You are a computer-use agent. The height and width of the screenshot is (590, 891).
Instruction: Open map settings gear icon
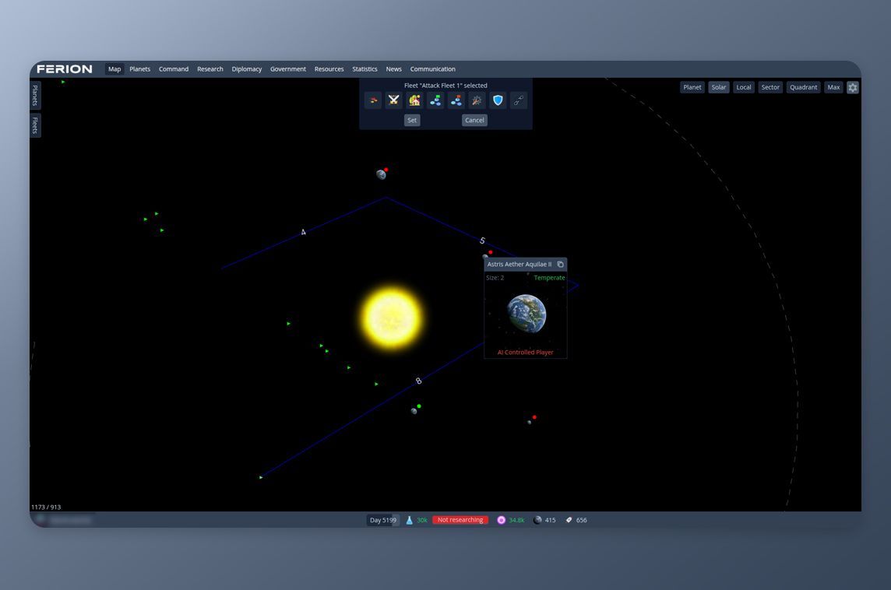(x=852, y=87)
